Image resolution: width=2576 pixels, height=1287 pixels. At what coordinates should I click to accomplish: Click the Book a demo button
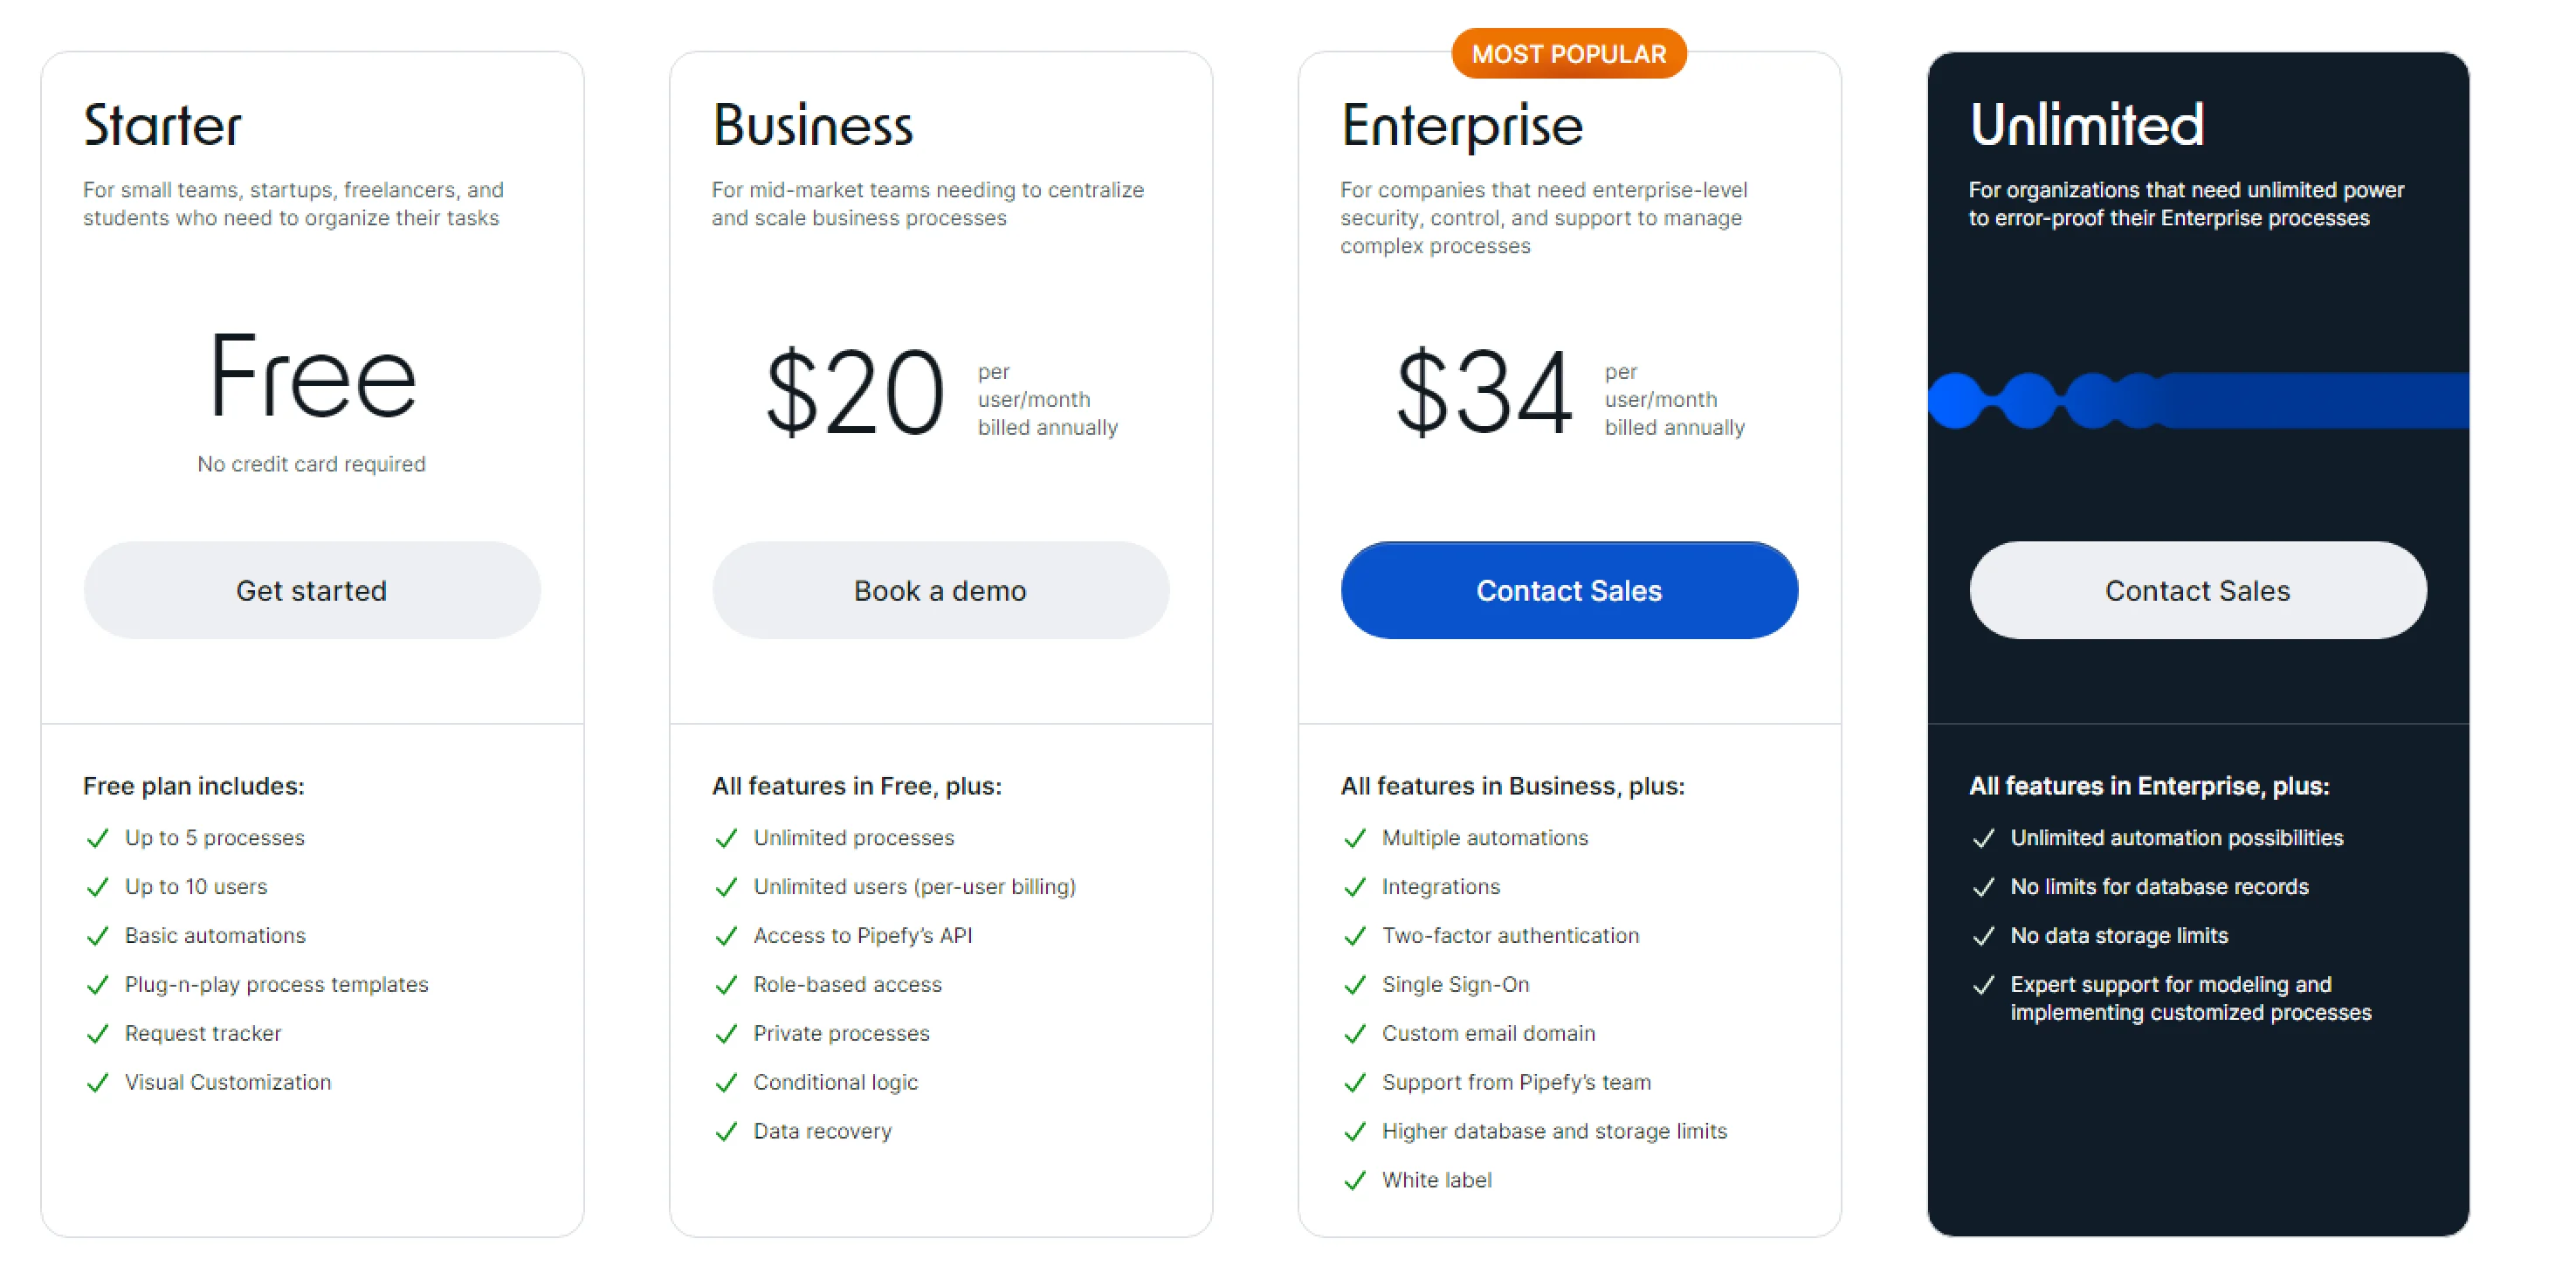939,590
